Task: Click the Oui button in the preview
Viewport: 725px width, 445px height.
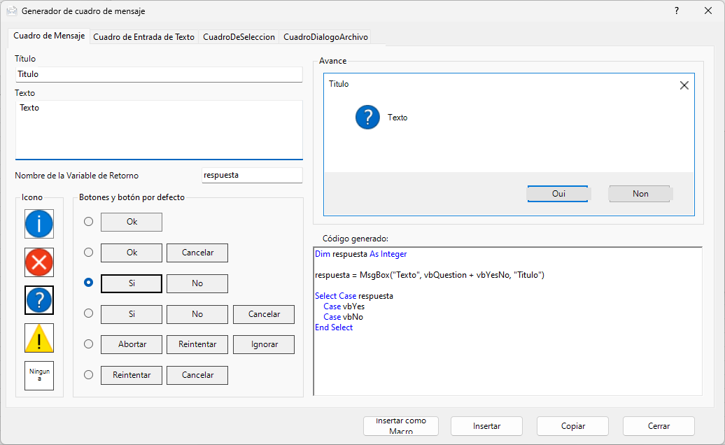Action: (558, 194)
